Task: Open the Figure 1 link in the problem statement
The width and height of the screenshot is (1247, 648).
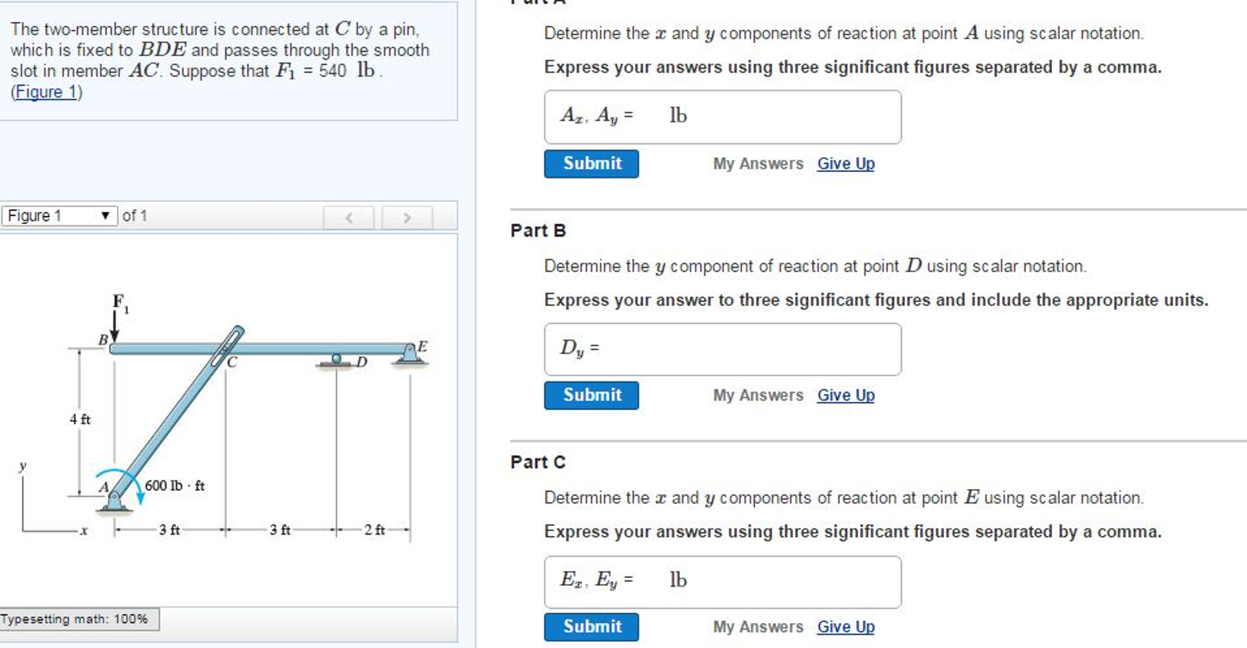Action: [x=46, y=92]
